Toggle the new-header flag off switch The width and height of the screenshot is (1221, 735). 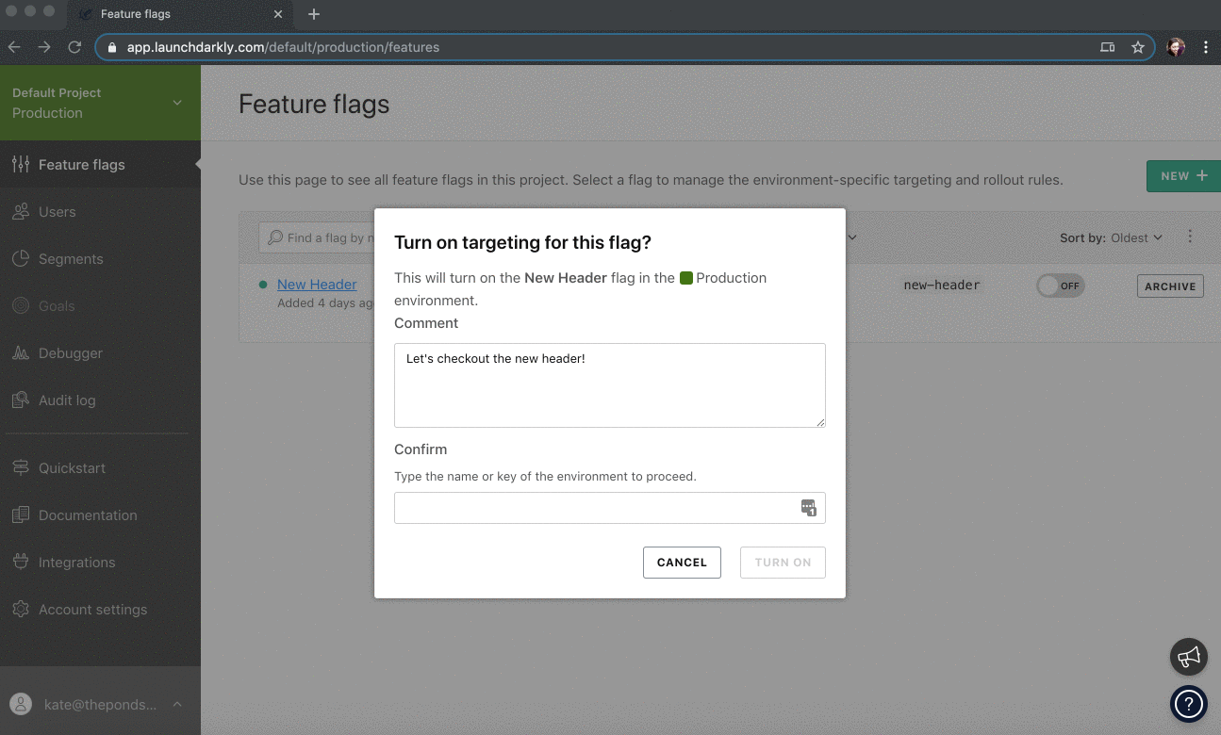1060,286
